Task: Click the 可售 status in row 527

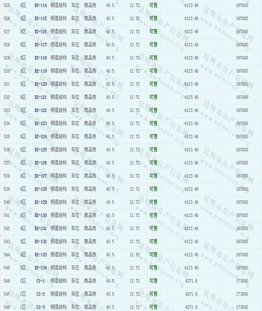Action: coord(153,31)
